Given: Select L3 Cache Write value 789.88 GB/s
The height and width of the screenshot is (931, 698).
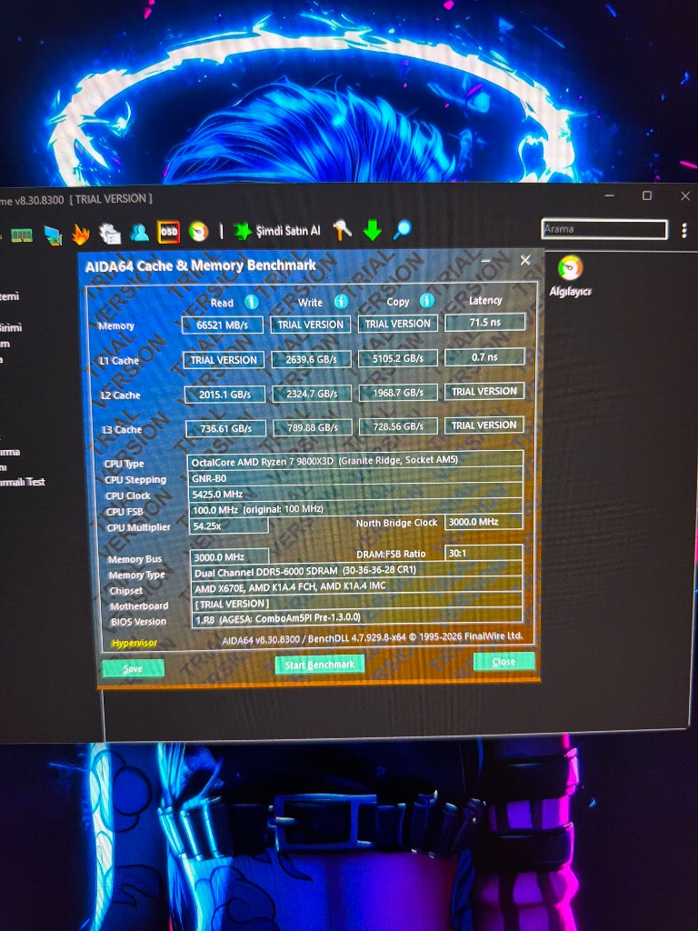Looking at the screenshot, I should point(313,427).
